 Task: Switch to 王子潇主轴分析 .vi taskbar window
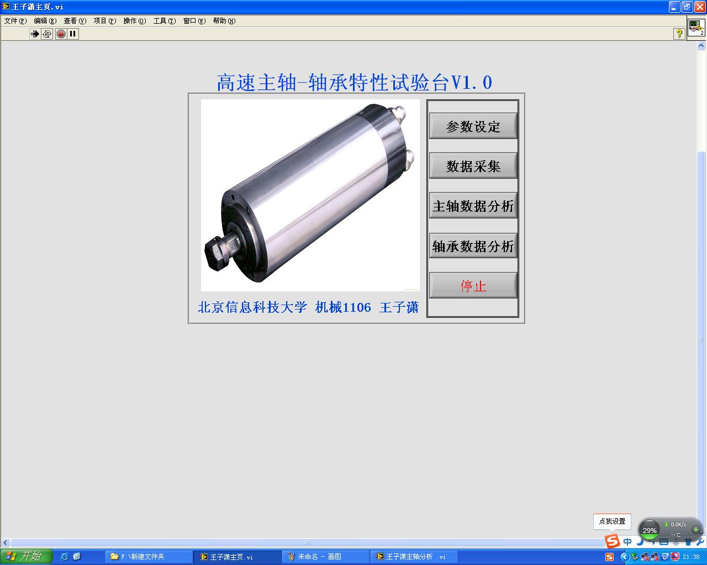[414, 557]
